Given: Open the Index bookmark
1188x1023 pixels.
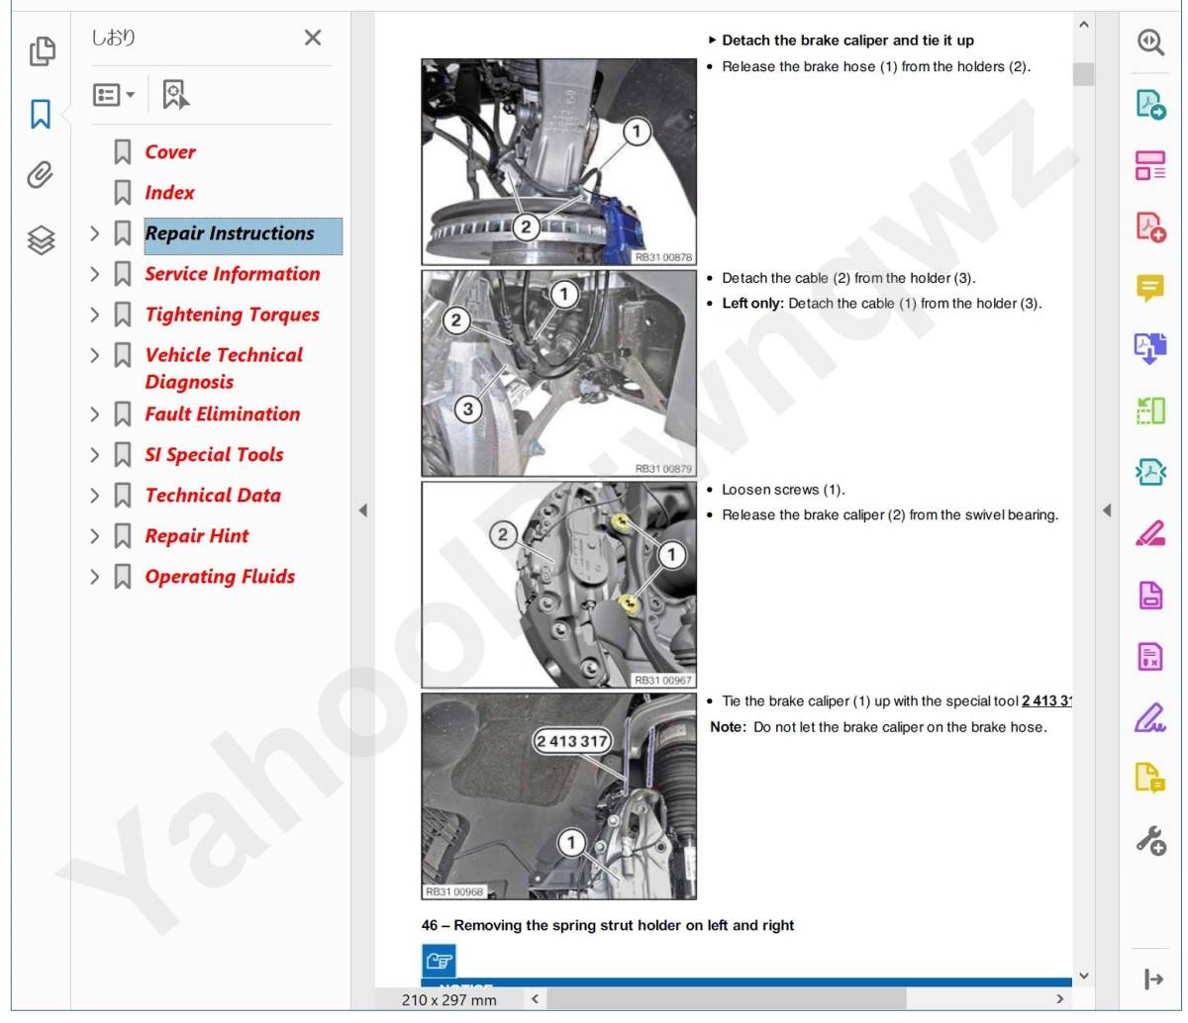Looking at the screenshot, I should pos(169,193).
